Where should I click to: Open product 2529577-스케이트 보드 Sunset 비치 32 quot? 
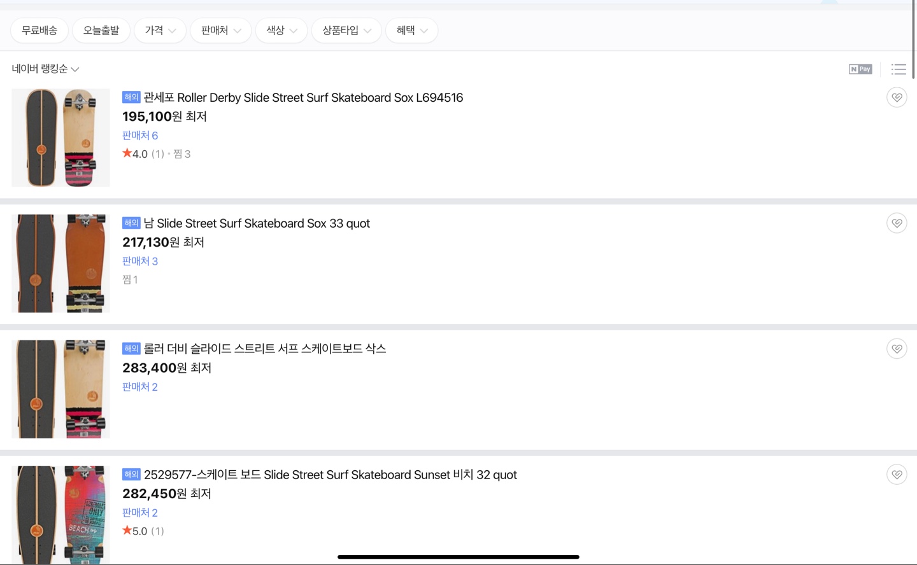[331, 475]
